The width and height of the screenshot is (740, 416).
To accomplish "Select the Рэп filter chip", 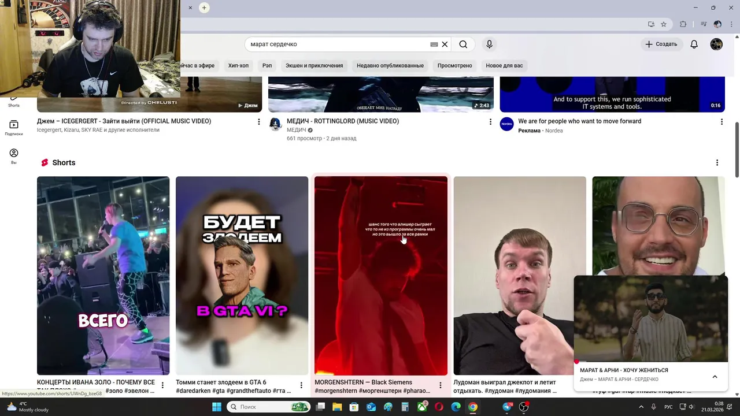I will 267,66.
